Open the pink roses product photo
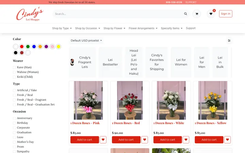245x153 pixels. tap(88, 100)
